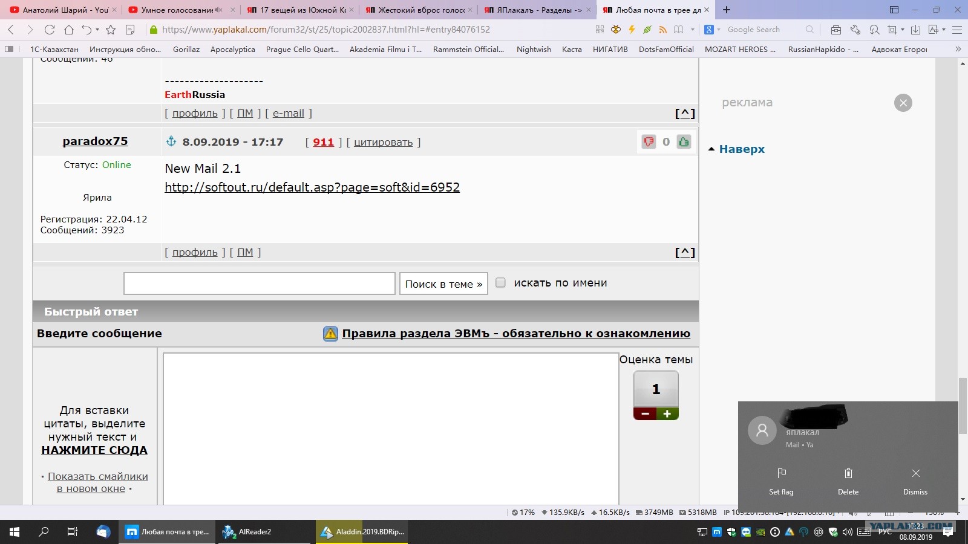Image resolution: width=968 pixels, height=544 pixels.
Task: Click the профиль link under paradox75's post
Action: pyautogui.click(x=195, y=252)
